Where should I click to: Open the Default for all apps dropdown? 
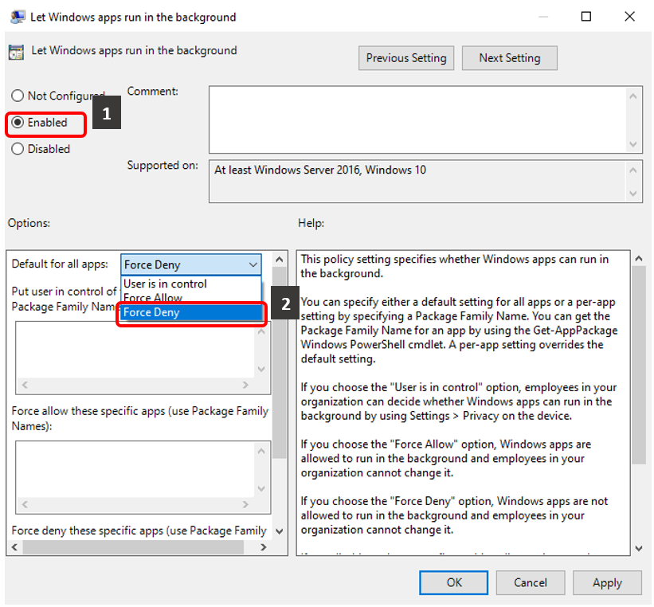[191, 265]
